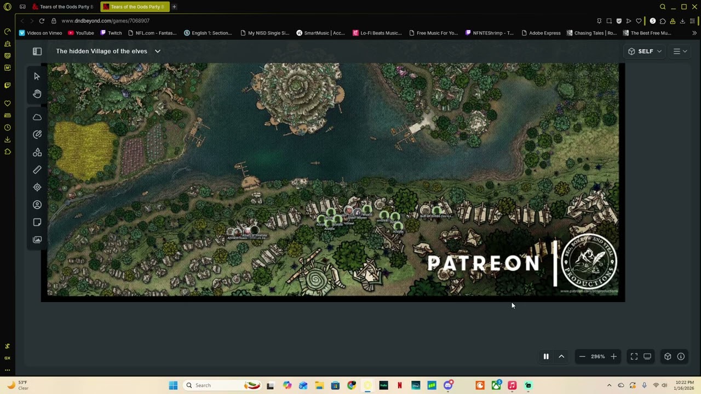701x394 pixels.
Task: Open File Explorer from the taskbar
Action: coord(319,385)
